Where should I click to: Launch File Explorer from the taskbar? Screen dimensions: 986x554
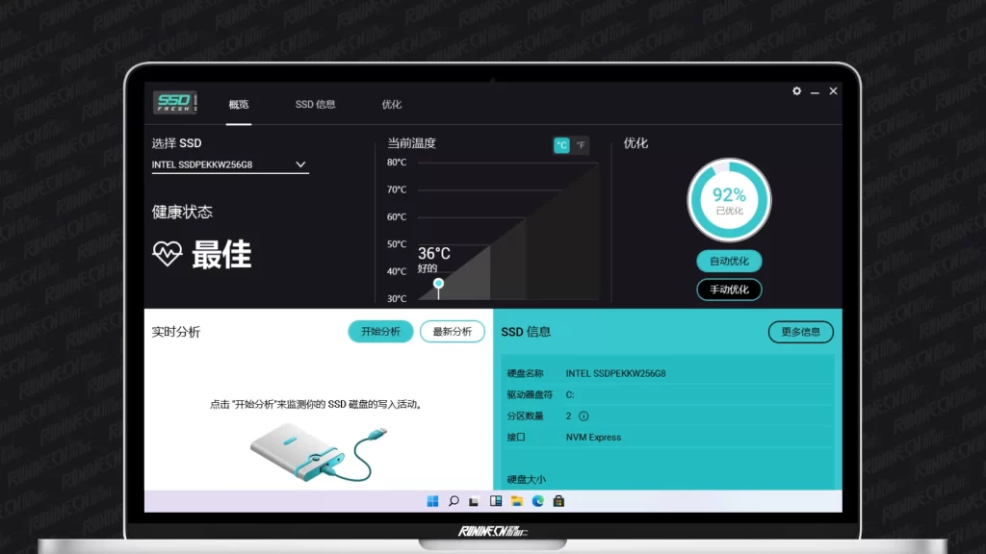click(517, 501)
